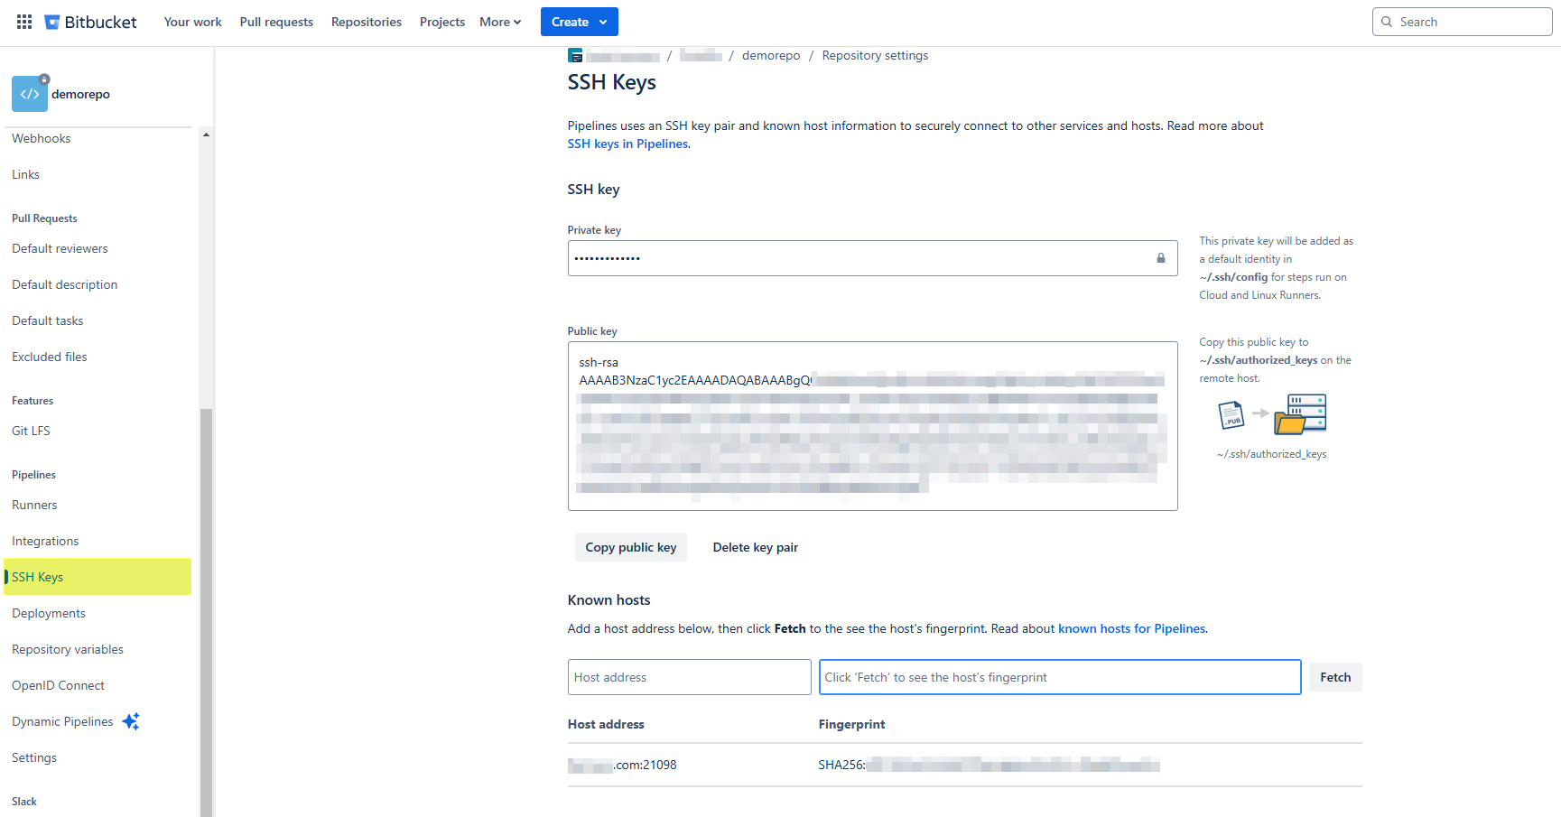Open Integrations in sidebar
1561x817 pixels.
click(98, 541)
